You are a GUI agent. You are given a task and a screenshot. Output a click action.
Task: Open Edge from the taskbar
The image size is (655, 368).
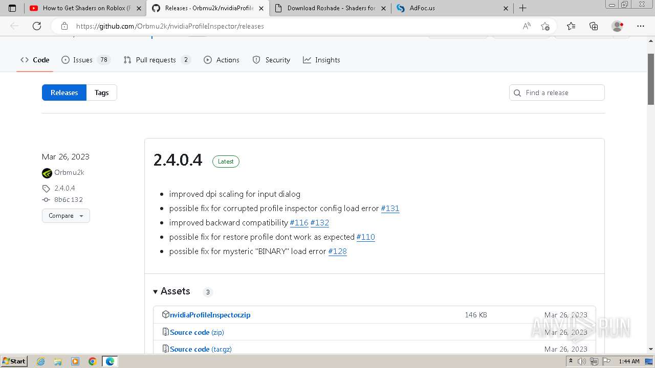[x=110, y=361]
